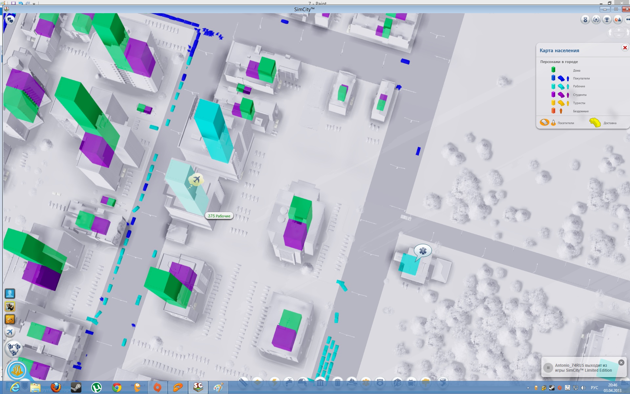
Task: Open the Police badge menu
Action: click(x=380, y=383)
